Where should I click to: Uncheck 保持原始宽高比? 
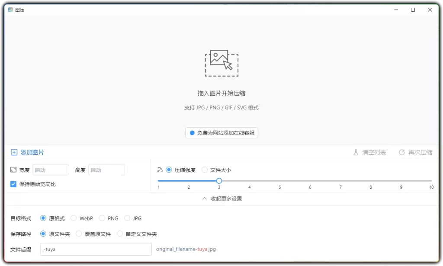13,184
